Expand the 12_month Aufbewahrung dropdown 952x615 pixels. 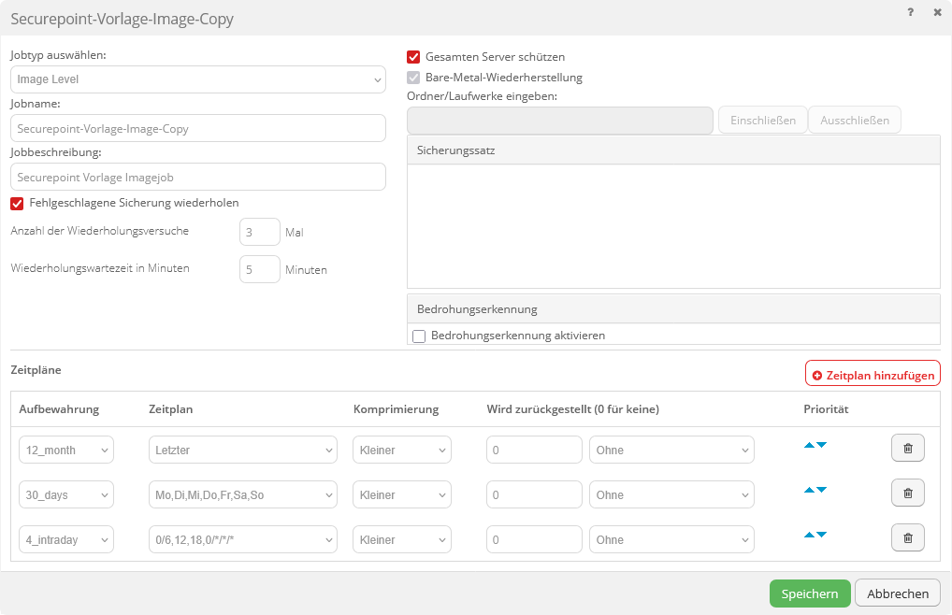(x=66, y=450)
